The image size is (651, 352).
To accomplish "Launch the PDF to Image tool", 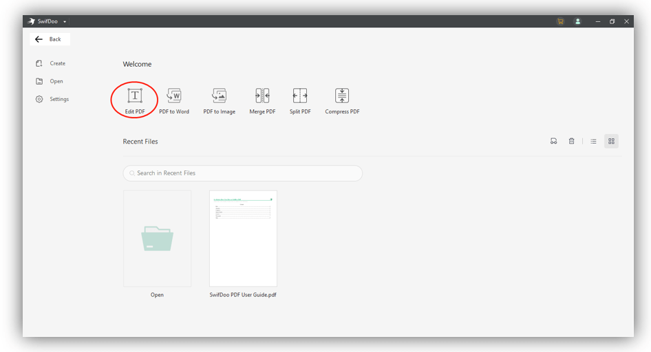I will coord(219,96).
